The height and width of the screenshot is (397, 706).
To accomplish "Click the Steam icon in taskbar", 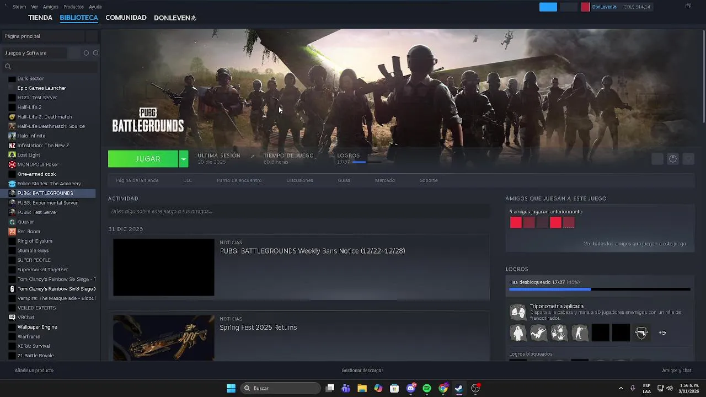I will point(459,388).
